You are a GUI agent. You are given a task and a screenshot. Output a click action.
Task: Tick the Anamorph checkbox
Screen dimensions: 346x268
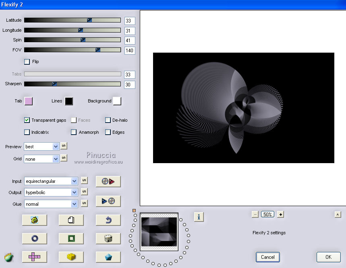(74, 132)
